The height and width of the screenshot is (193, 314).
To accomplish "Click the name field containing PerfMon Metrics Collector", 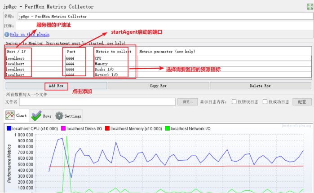I will pyautogui.click(x=165, y=16).
